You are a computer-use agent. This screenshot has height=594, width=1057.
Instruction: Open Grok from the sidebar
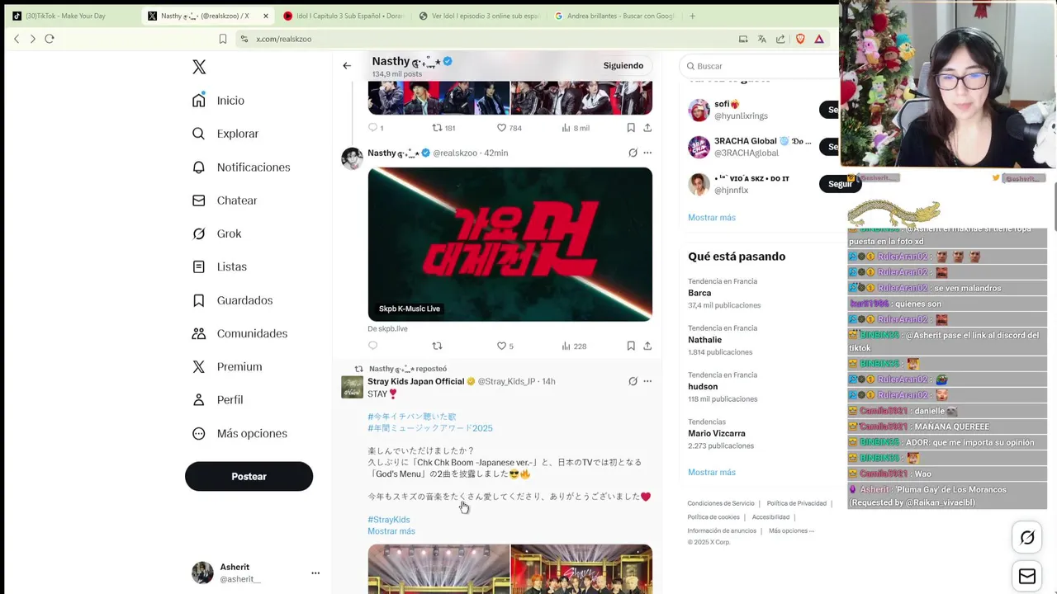pyautogui.click(x=217, y=233)
